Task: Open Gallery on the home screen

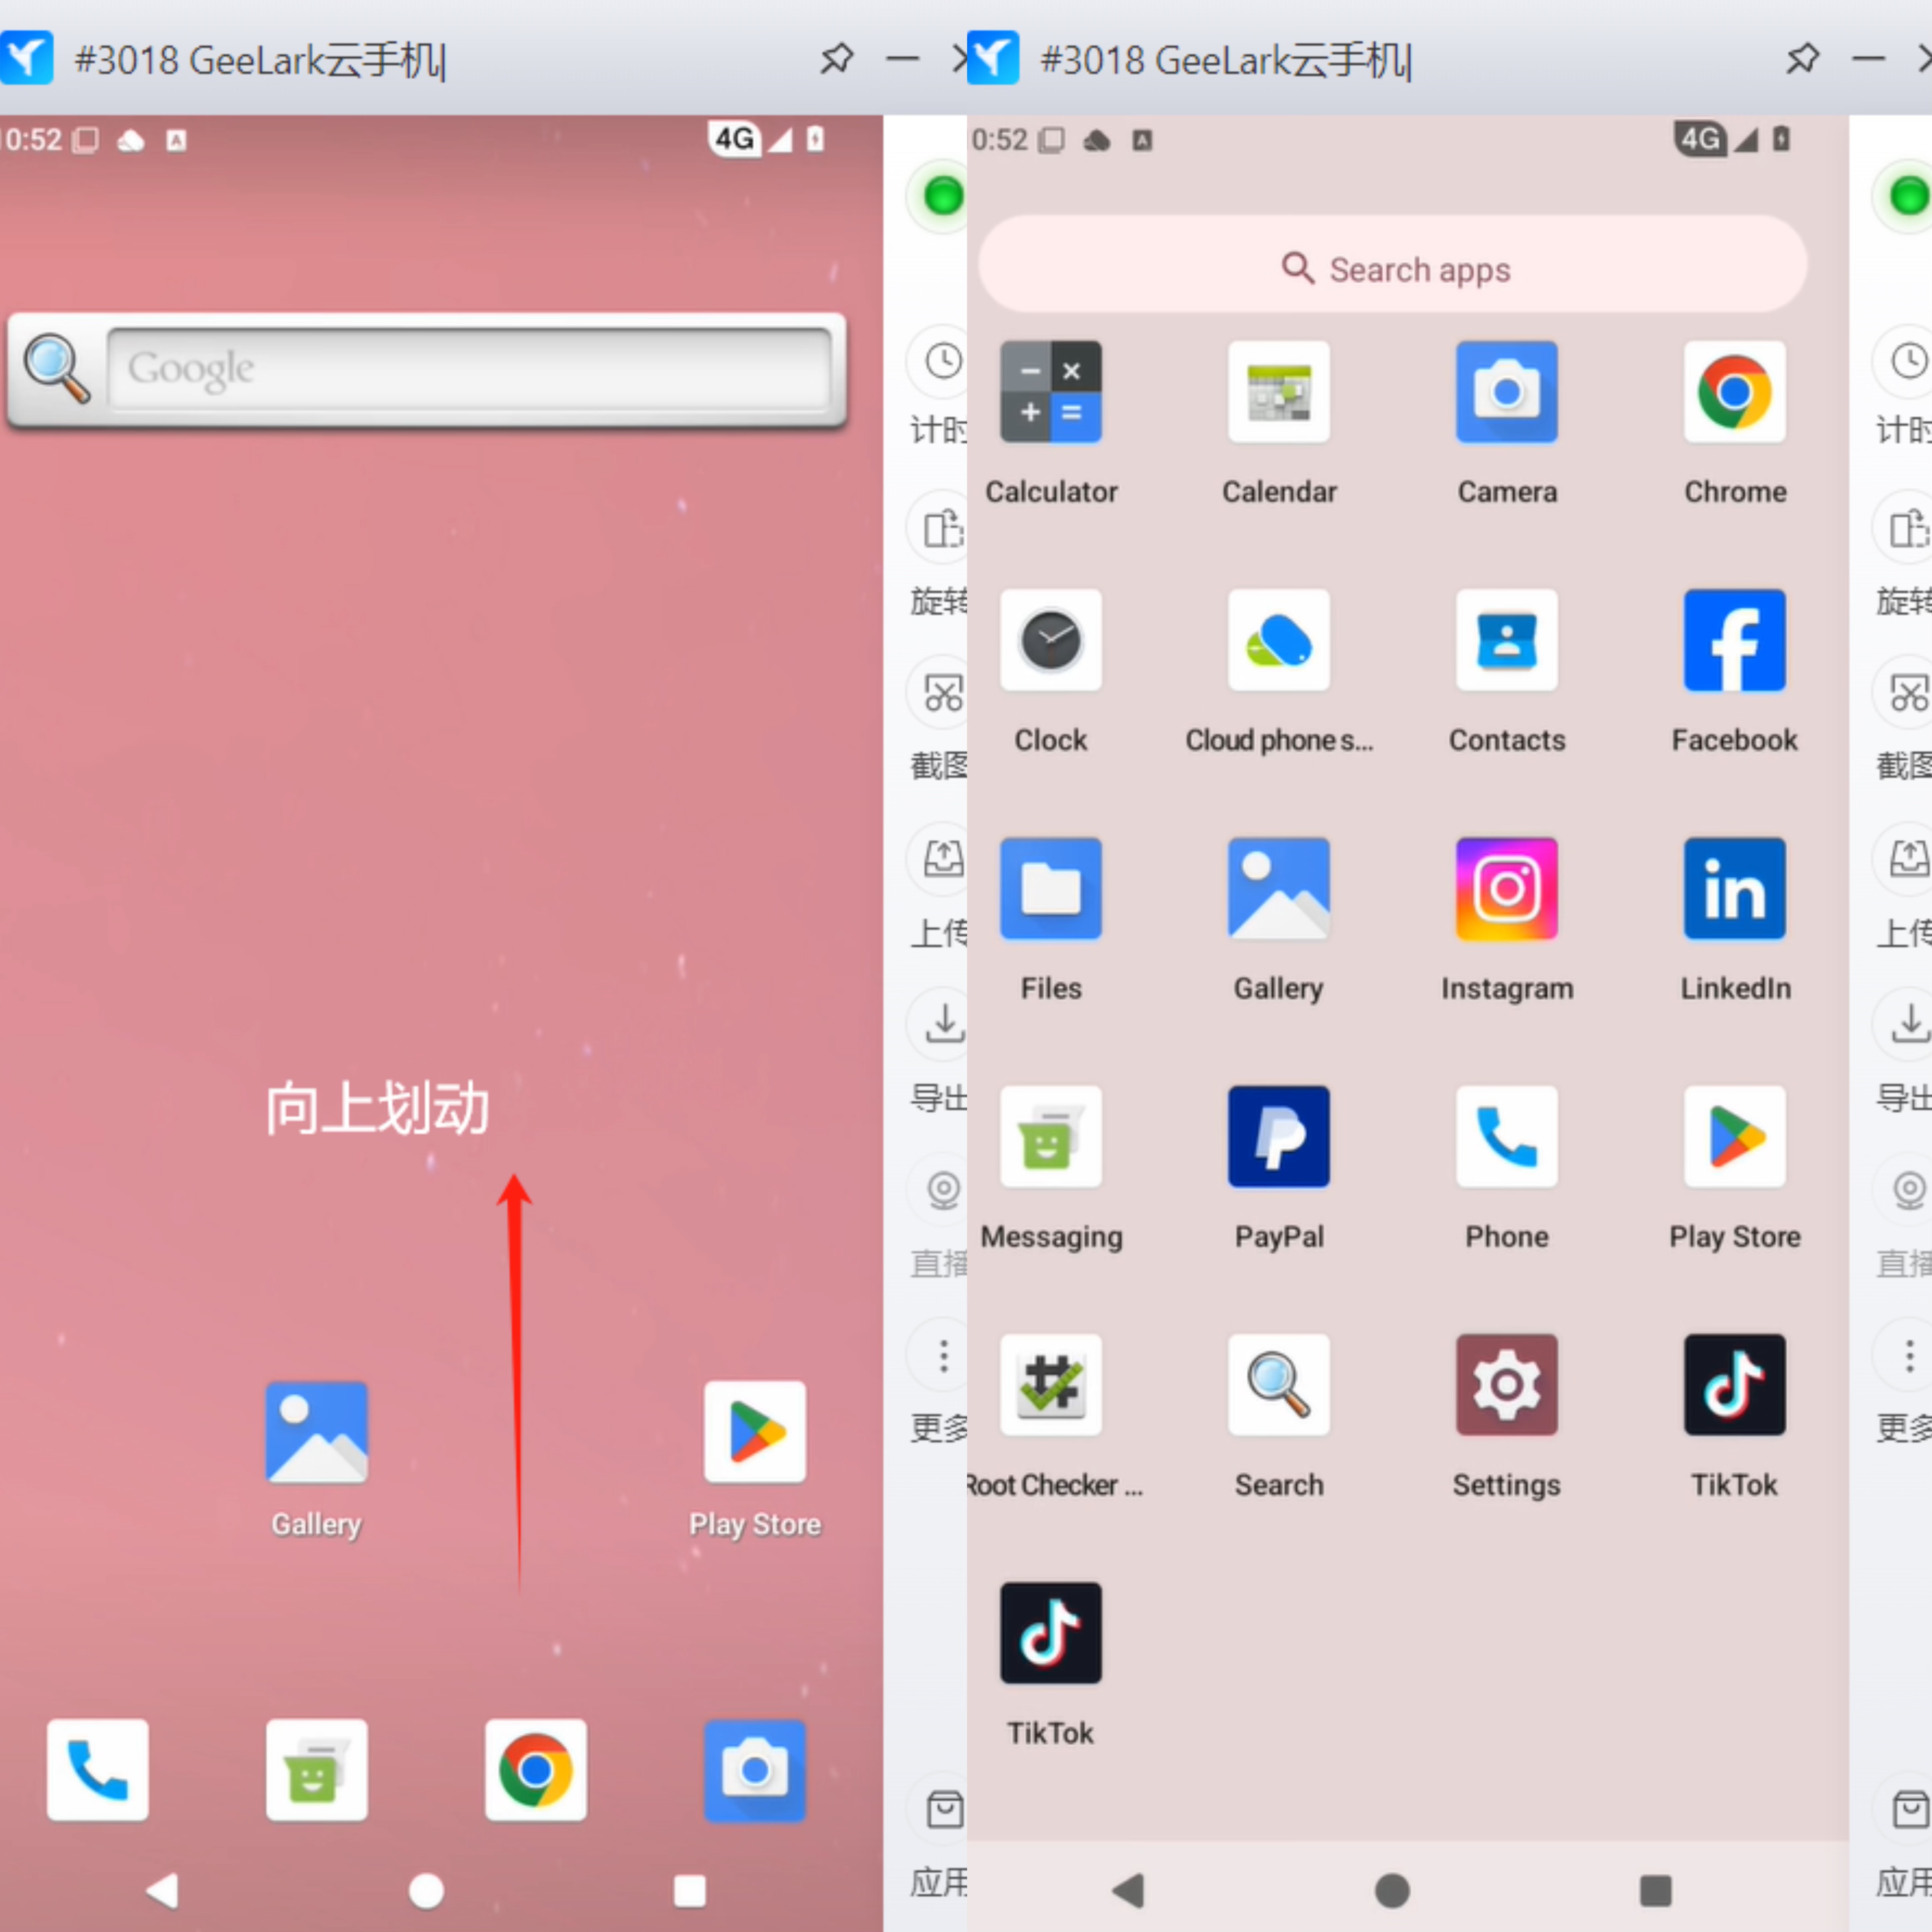Action: pyautogui.click(x=316, y=1431)
